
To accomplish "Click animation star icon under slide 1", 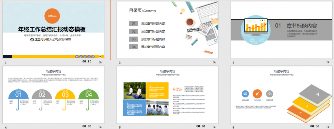I will tap(100, 62).
